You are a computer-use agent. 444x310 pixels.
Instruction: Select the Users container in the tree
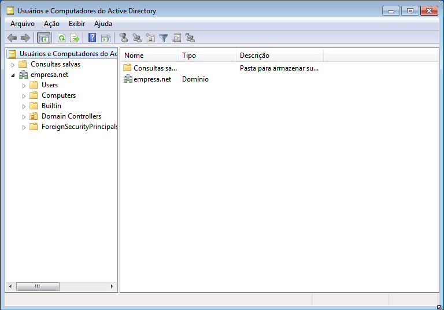click(50, 85)
